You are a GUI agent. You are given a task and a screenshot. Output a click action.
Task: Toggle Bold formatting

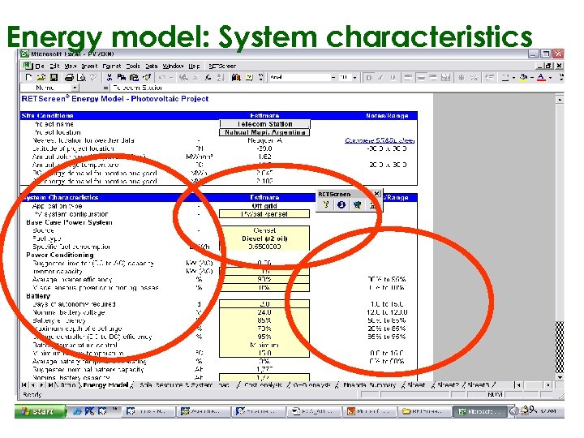(369, 78)
